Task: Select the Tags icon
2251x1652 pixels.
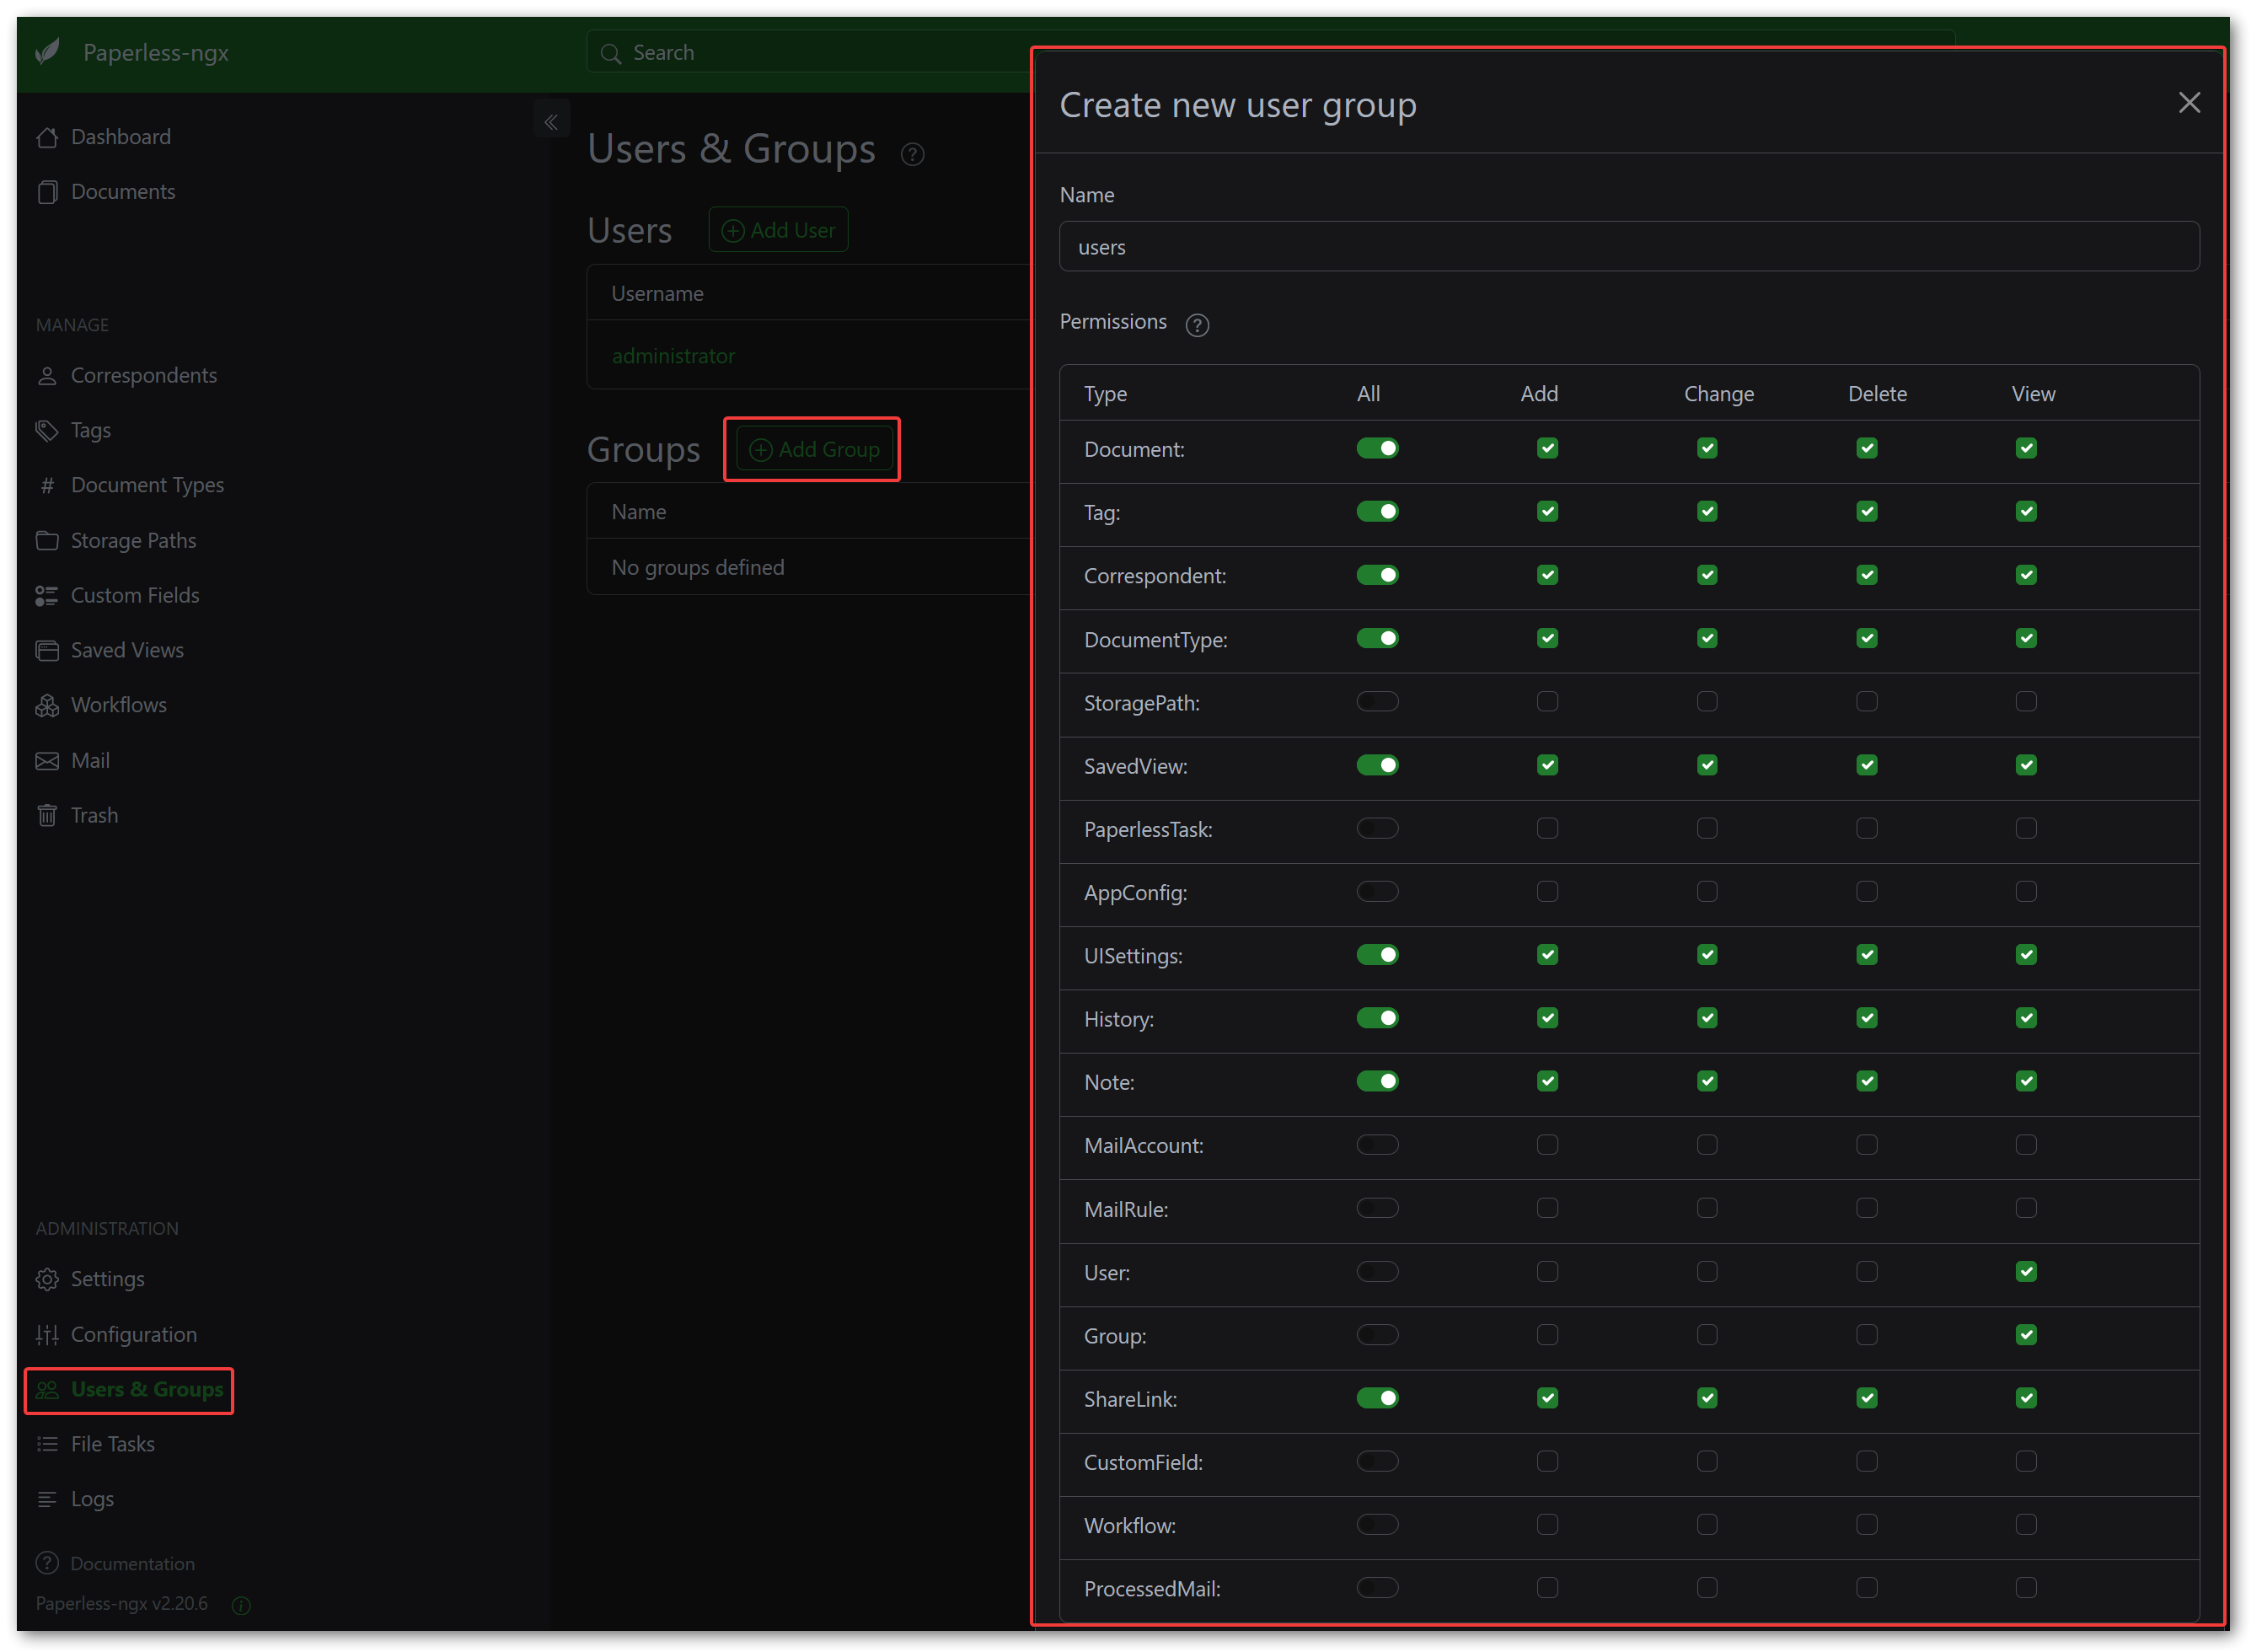Action: click(x=47, y=430)
